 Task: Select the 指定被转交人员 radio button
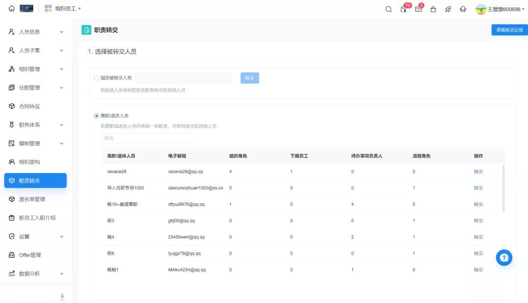pos(96,78)
